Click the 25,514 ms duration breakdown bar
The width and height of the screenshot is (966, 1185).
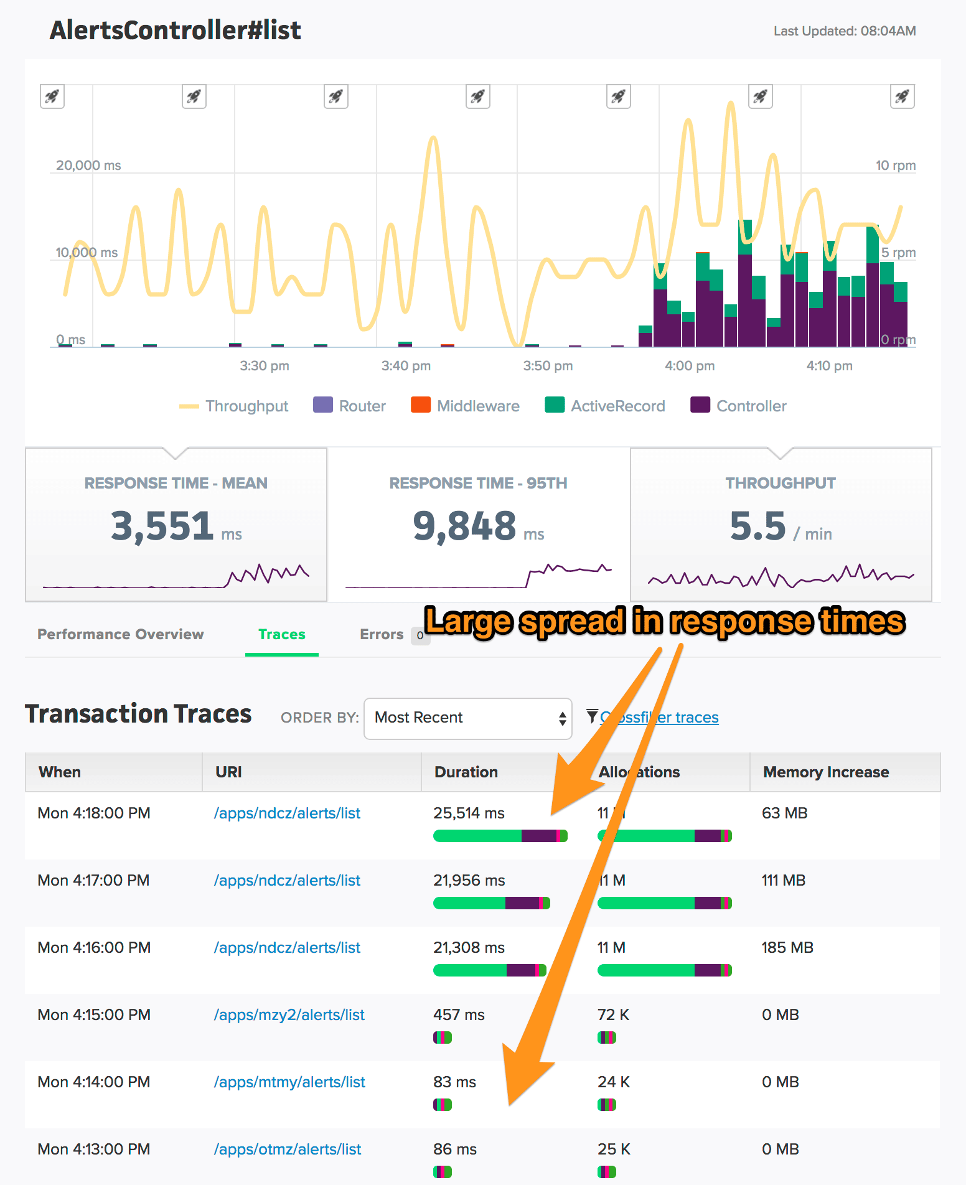[500, 836]
